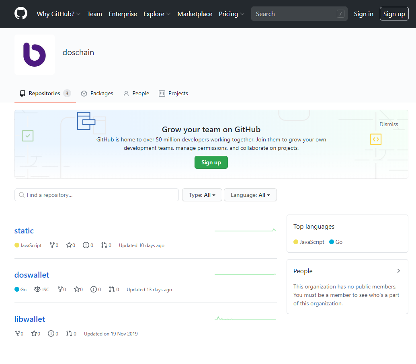
Task: Expand the Pricing menu
Action: tap(232, 14)
